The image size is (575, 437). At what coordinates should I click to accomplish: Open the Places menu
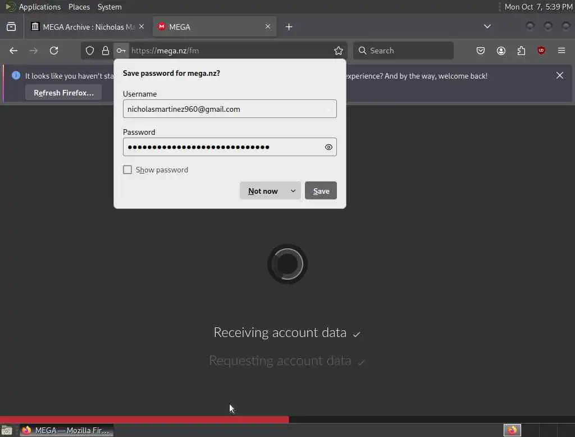[79, 7]
